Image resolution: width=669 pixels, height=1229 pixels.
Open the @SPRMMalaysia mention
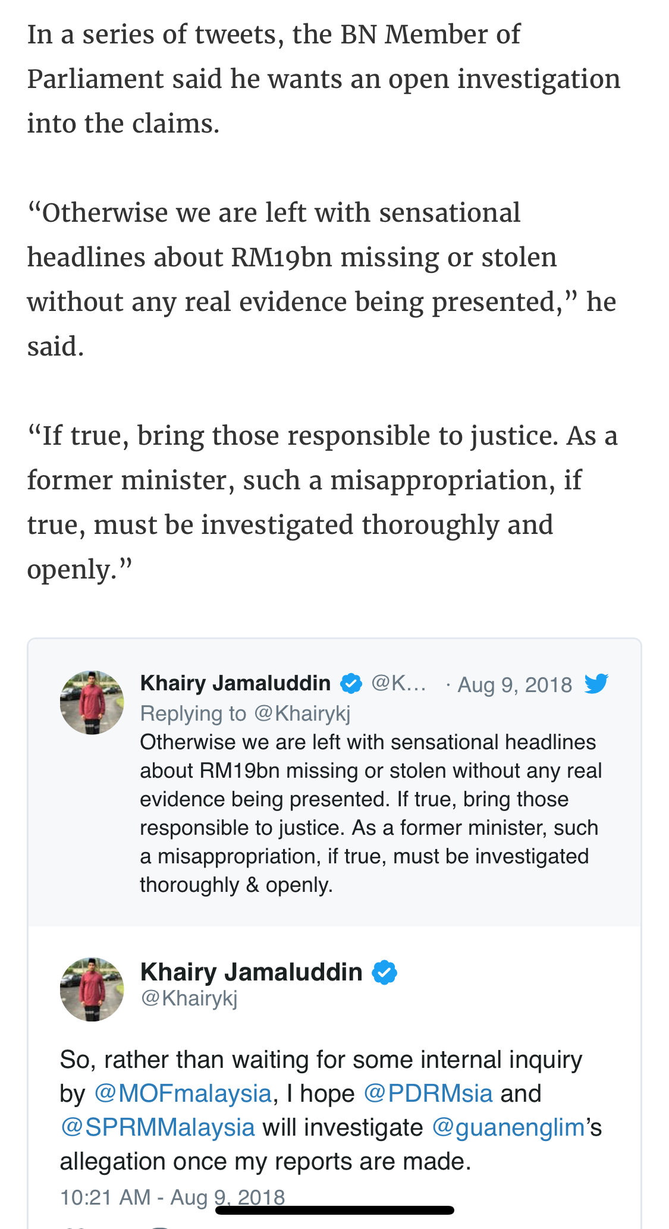click(x=158, y=1127)
